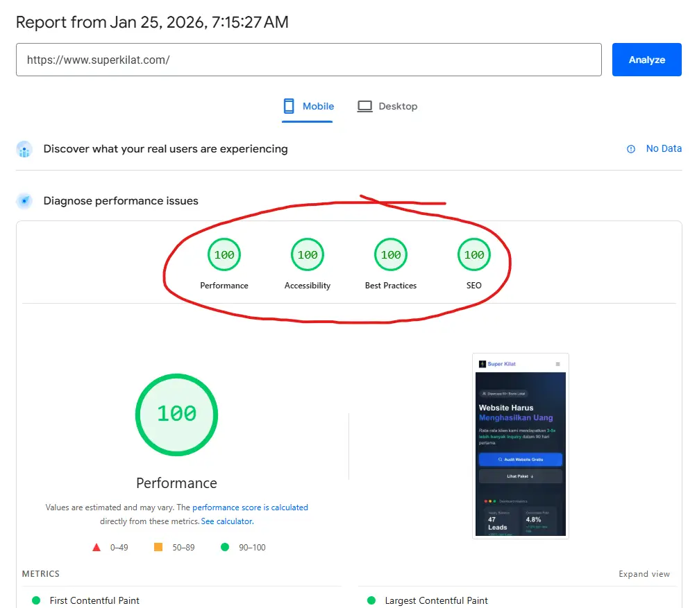
Task: Switch to the Desktop tab
Action: coord(387,106)
